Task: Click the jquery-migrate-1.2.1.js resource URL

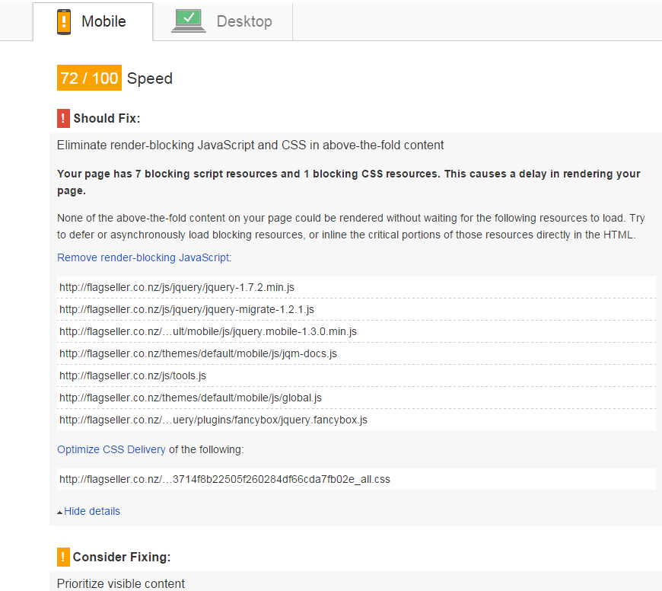Action: 186,309
